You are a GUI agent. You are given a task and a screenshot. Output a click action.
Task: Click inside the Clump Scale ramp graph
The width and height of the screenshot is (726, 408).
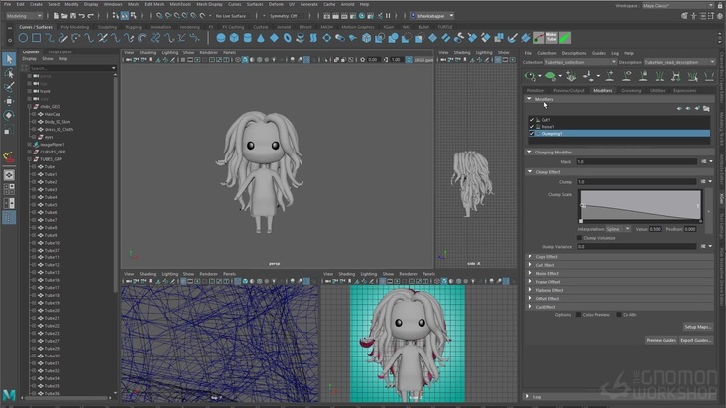coord(639,206)
